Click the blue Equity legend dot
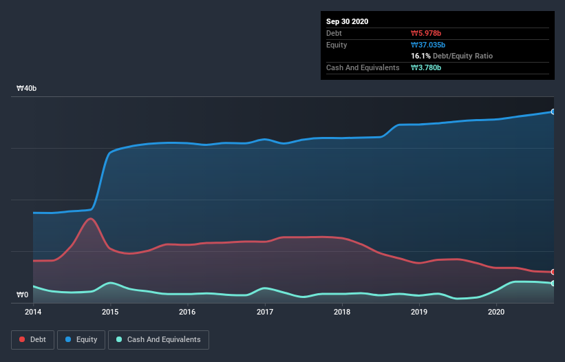Image resolution: width=565 pixels, height=362 pixels. click(x=68, y=339)
